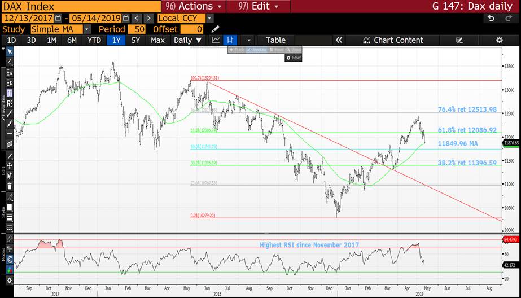
Task: Open chart settings gear icon
Action: pyautogui.click(x=499, y=40)
